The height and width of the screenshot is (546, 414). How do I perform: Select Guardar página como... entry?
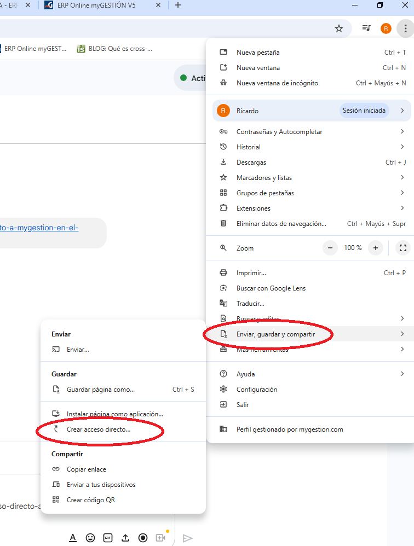[x=123, y=390]
